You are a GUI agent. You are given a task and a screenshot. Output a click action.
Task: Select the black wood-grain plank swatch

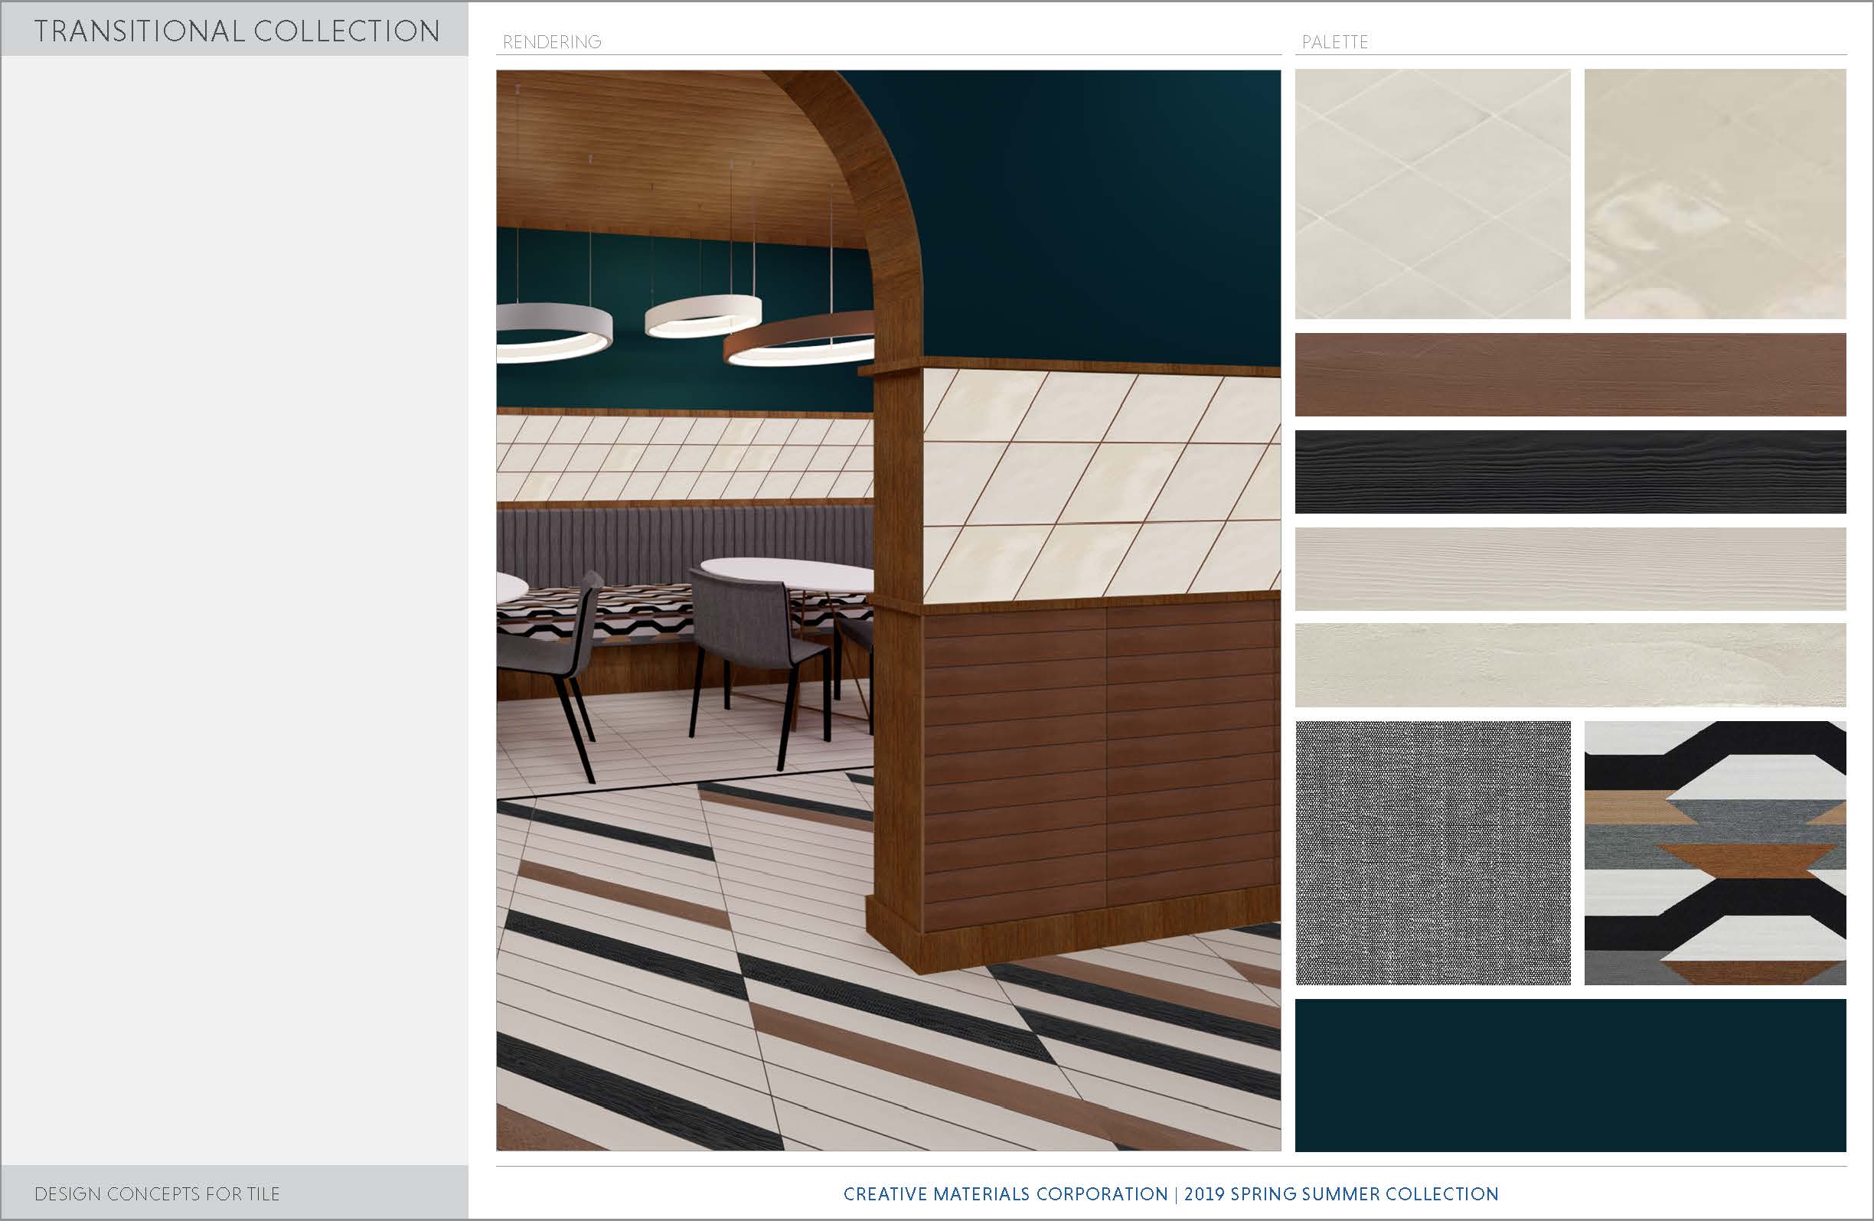click(x=1570, y=472)
